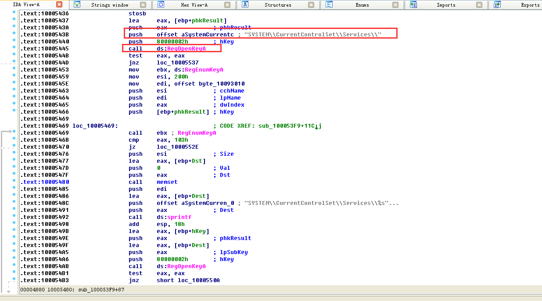Viewport: 542px width, 301px height.
Task: Select address .text:10005437
Action: tap(44, 21)
